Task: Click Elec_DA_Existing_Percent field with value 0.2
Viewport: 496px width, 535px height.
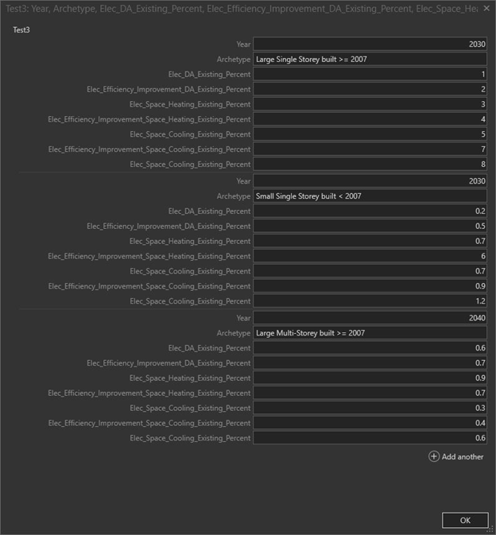Action: click(x=370, y=211)
